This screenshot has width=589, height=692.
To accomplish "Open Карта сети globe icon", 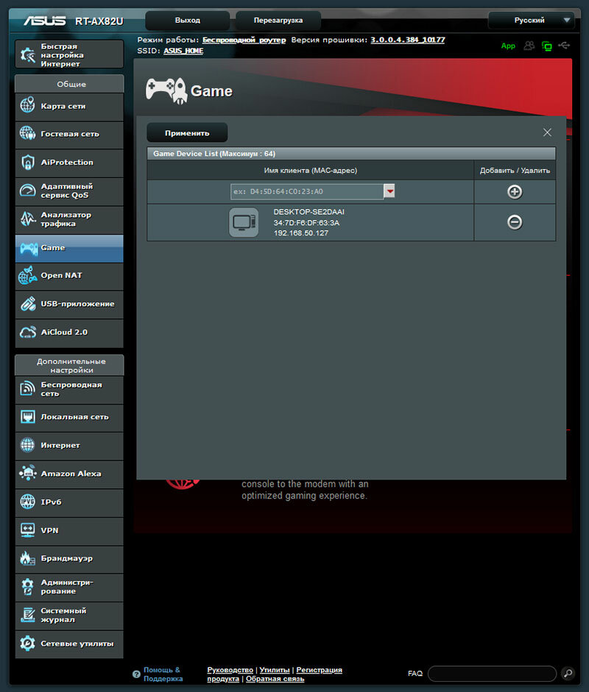I will [27, 105].
